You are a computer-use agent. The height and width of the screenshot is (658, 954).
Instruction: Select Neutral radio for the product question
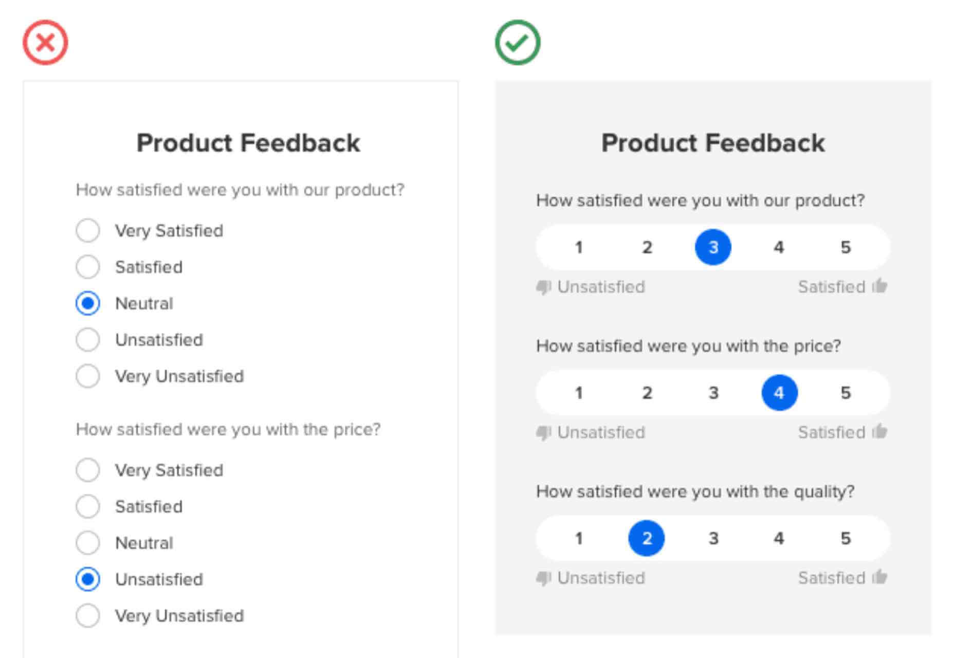(88, 303)
